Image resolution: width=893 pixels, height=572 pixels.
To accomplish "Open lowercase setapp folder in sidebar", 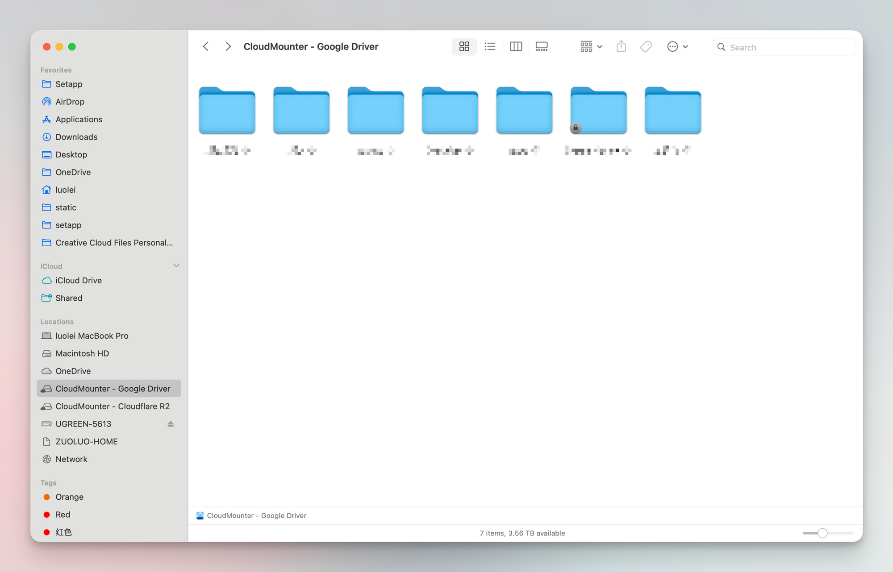I will [109, 225].
